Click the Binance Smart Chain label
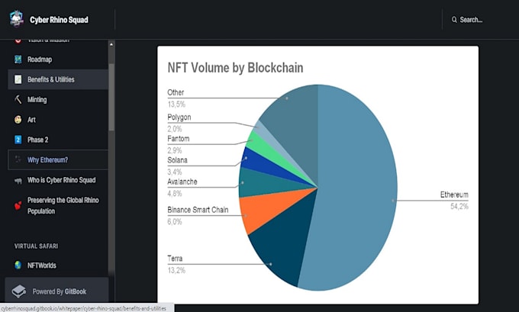This screenshot has height=312, width=519. click(198, 210)
